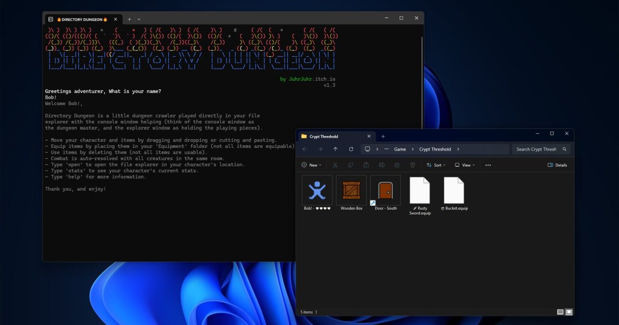Toggle the Details pane
This screenshot has height=325, width=619.
(x=557, y=165)
